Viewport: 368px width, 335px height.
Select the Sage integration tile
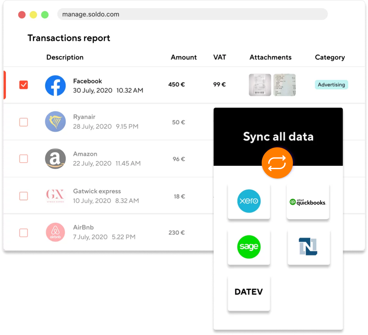tap(249, 247)
